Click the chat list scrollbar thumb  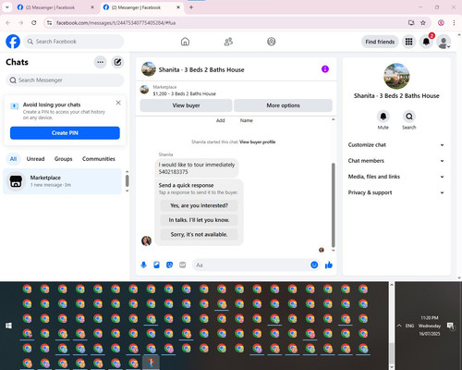coord(127,180)
